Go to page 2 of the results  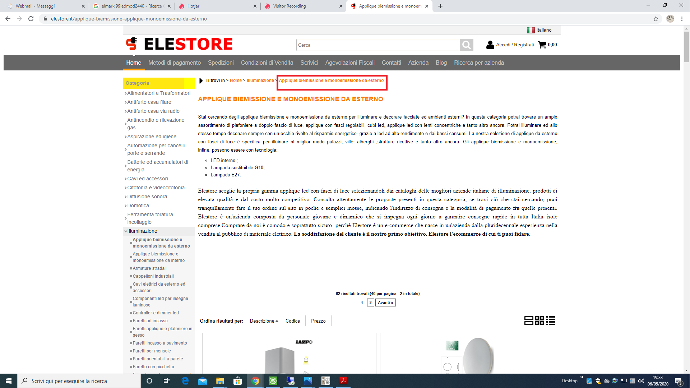click(370, 302)
